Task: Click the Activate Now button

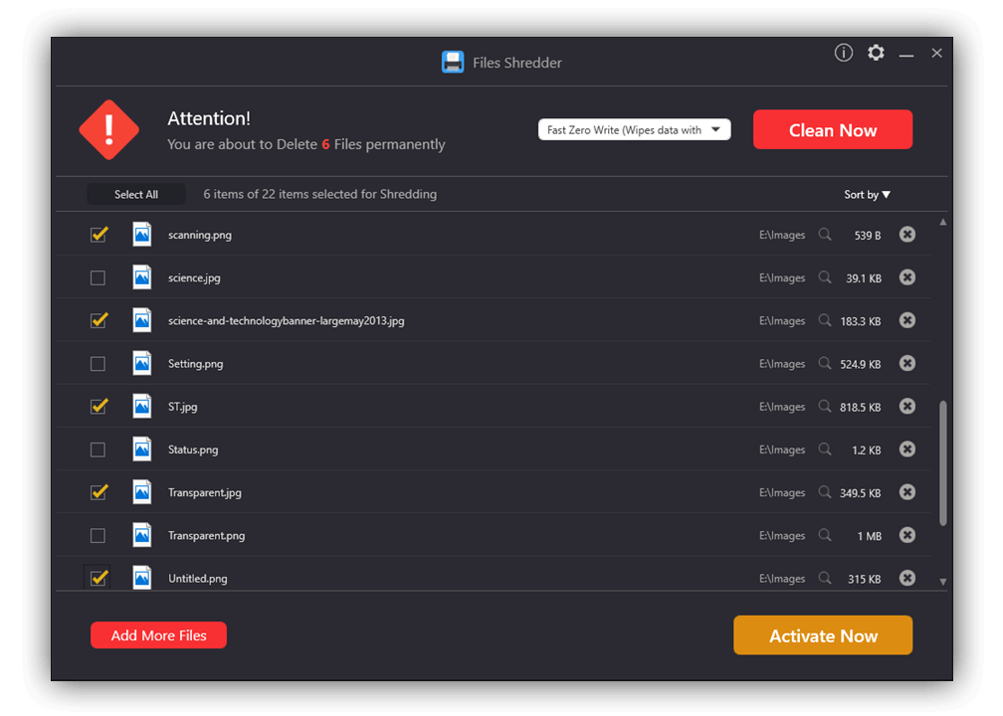Action: click(823, 635)
